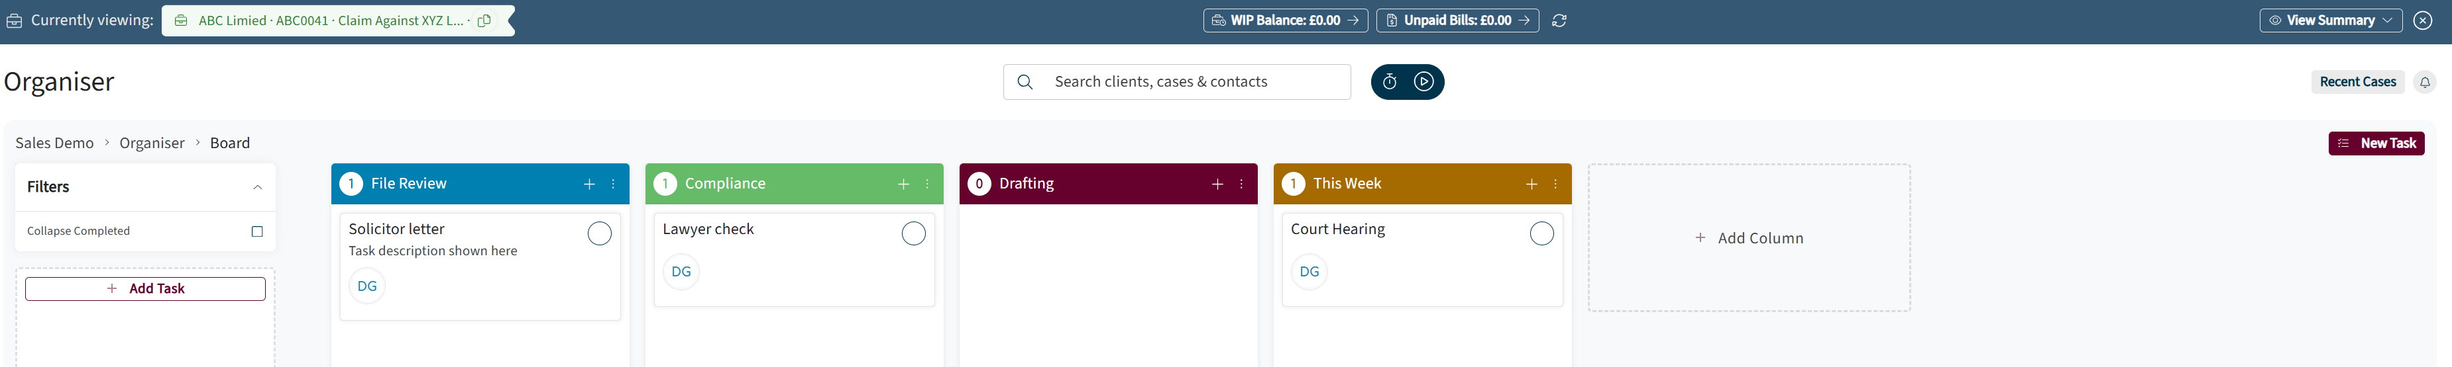Add a card to File Review column
The width and height of the screenshot is (2452, 367).
(589, 184)
